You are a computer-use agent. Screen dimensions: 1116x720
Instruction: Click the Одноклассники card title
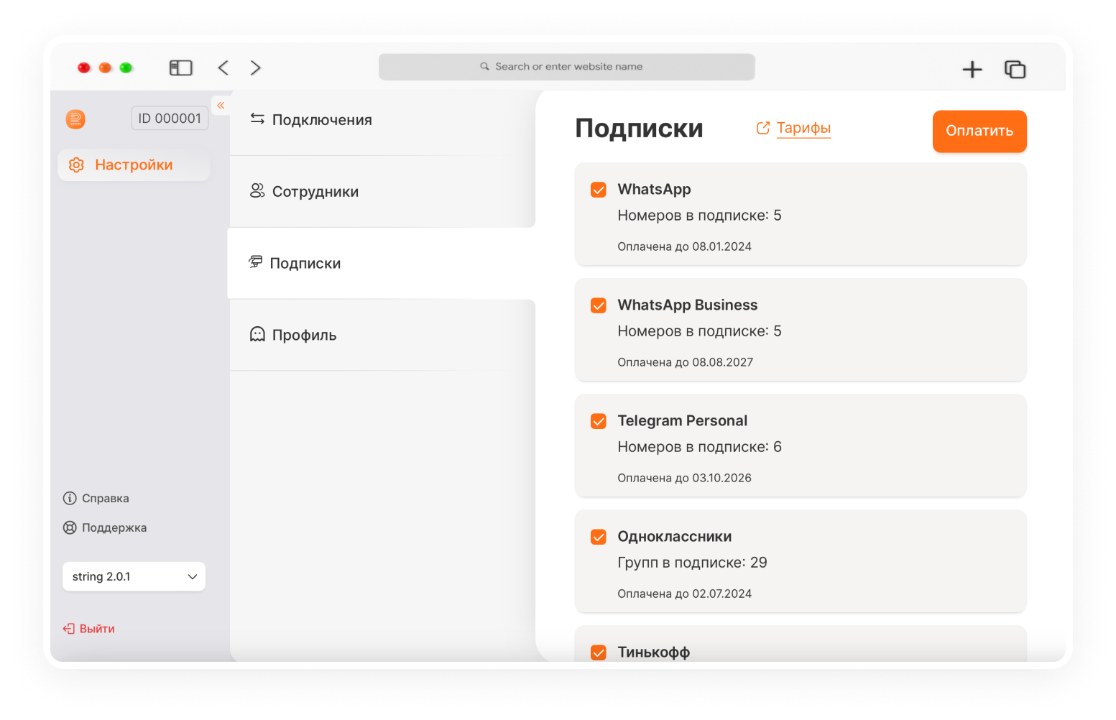point(674,536)
